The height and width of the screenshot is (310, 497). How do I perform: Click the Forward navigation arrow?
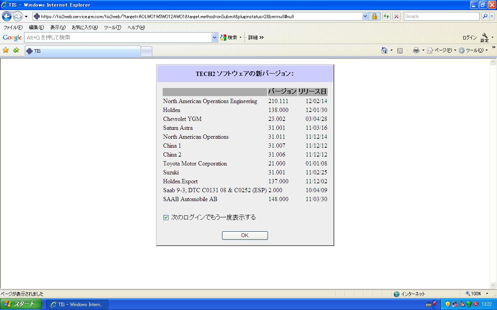[17, 16]
